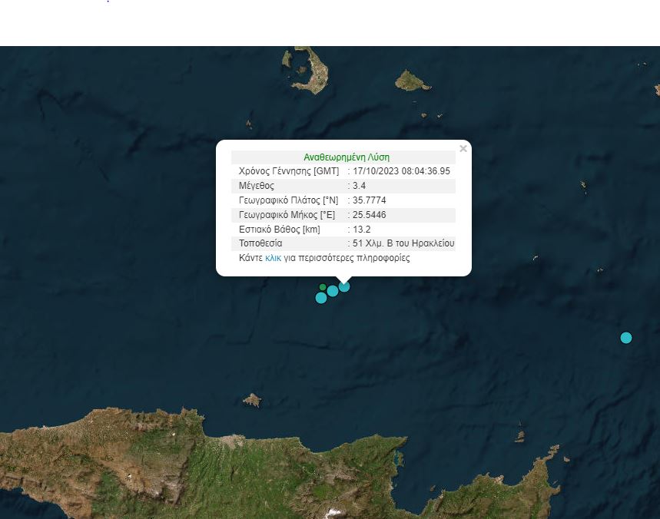The width and height of the screenshot is (660, 519).
Task: Click the 'Αναθεωρημένη Λύση' popup title
Action: point(346,157)
